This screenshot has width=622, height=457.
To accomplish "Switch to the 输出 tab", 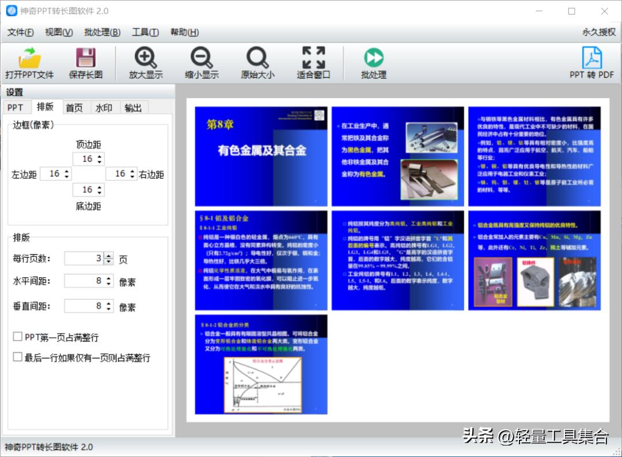I will point(133,107).
